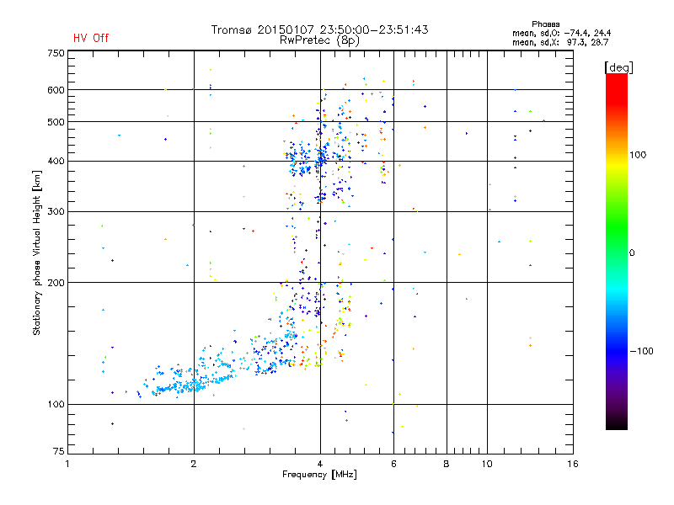Click the x-axis tick label "2"
Image resolution: width=674 pixels, height=505 pixels.
(194, 464)
